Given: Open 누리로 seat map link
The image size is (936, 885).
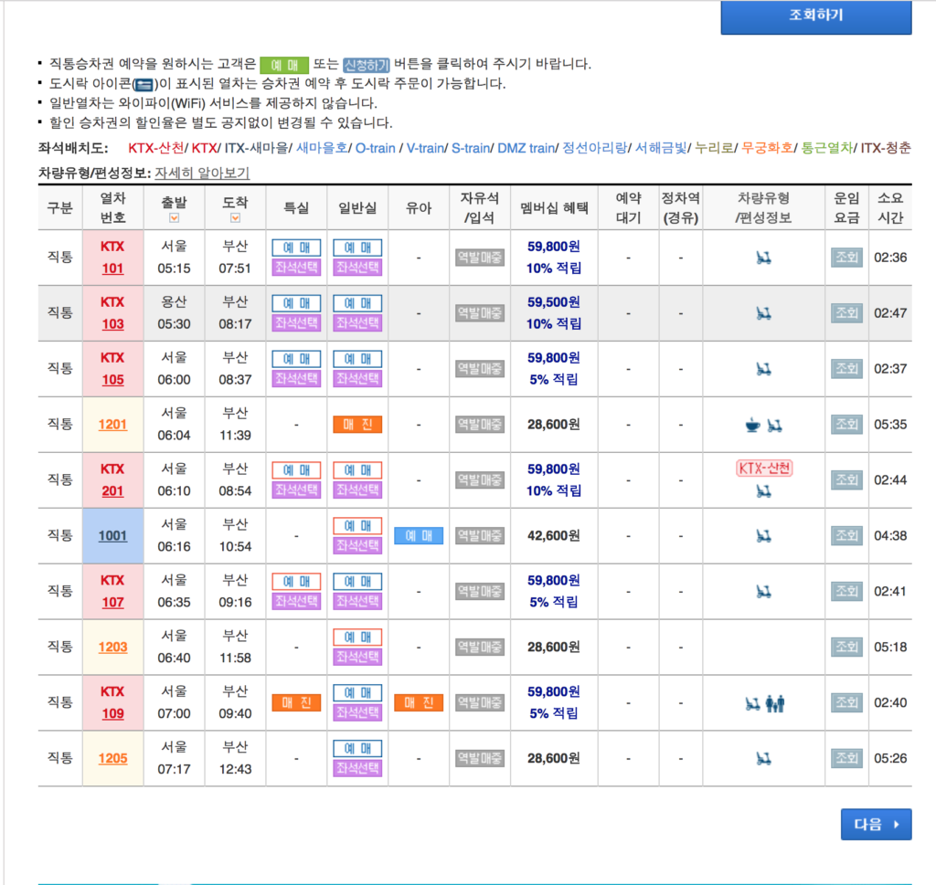Looking at the screenshot, I should pos(714,148).
